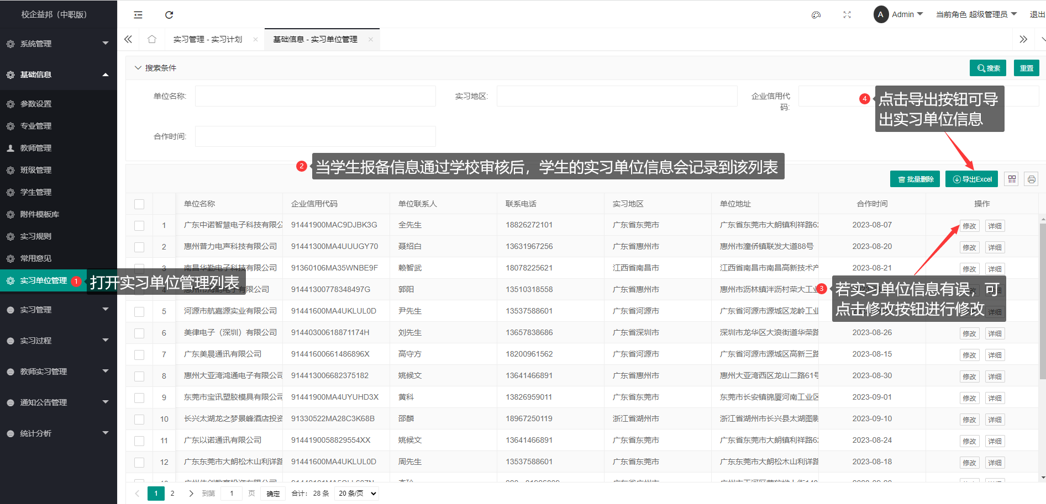Click the 单位名称 search input field
This screenshot has height=504, width=1046.
(x=315, y=96)
